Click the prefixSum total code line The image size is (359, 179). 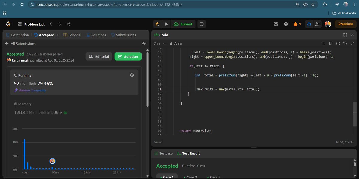point(256,75)
